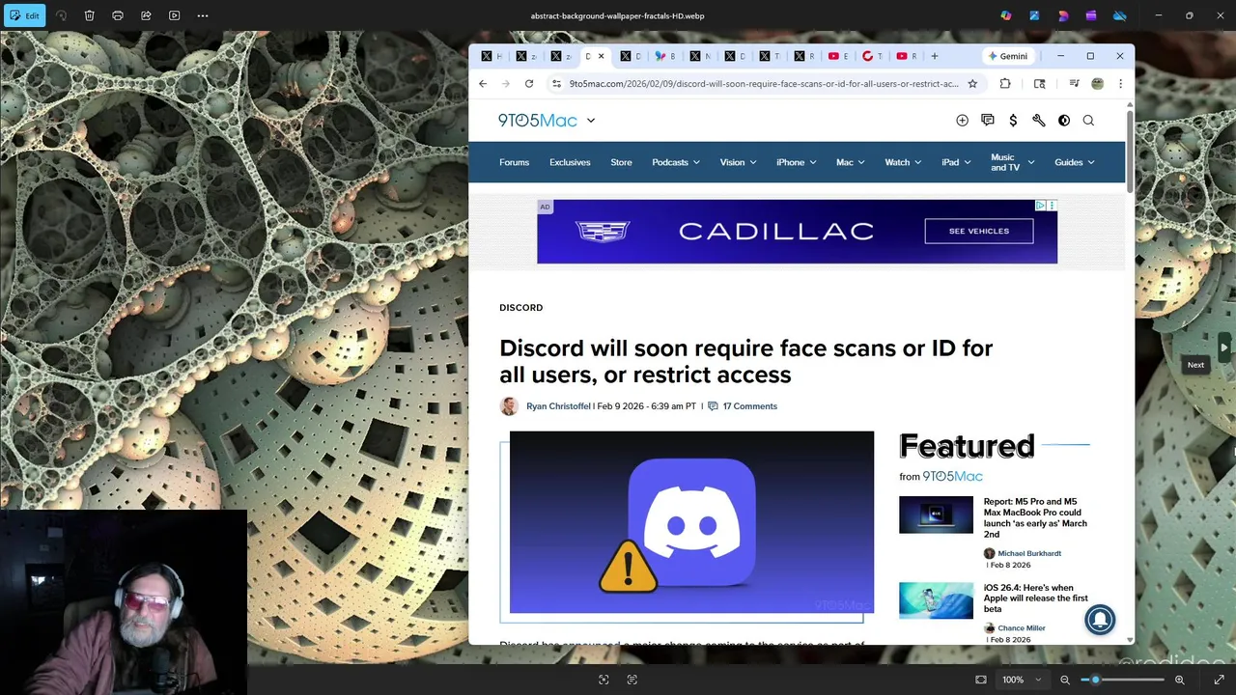Click the search magnifier on 9to5Mac header
Viewport: 1236px width, 695px height.
click(x=1088, y=121)
